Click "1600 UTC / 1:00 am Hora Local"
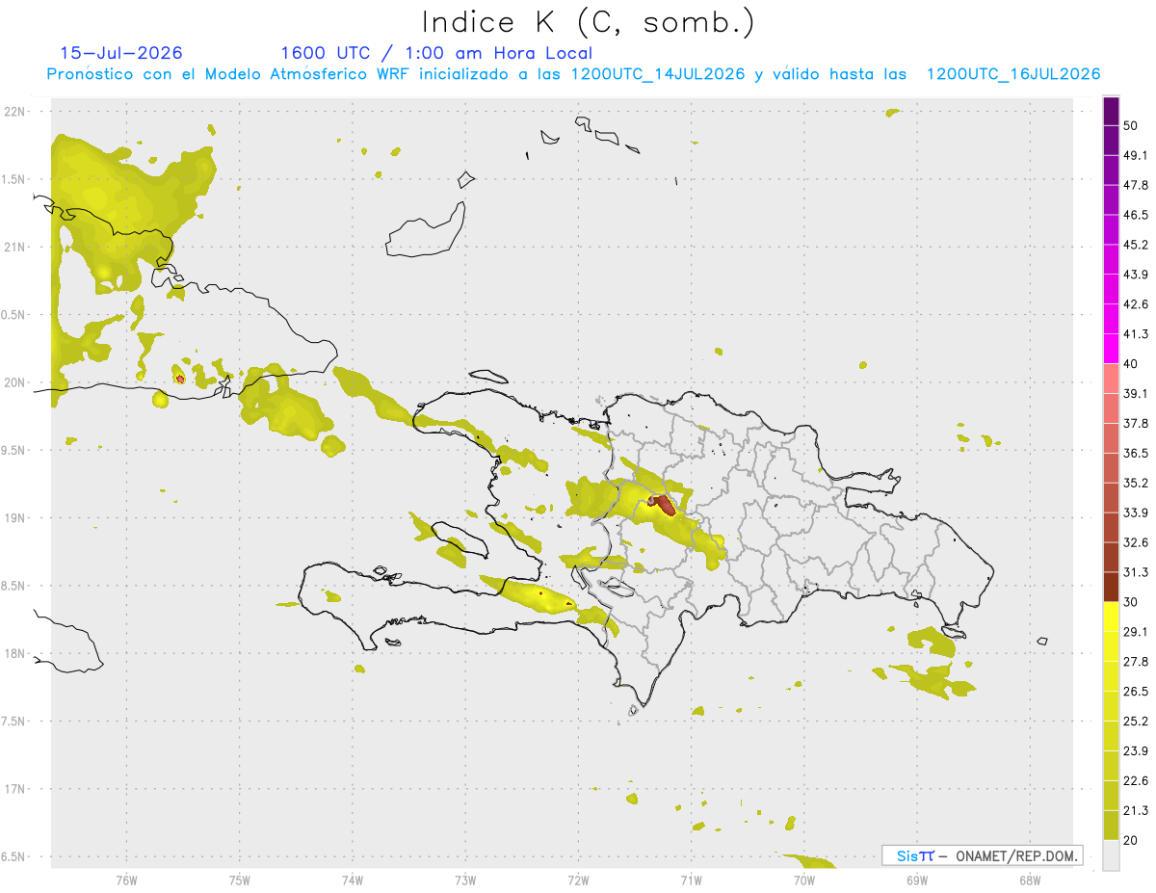 click(436, 53)
